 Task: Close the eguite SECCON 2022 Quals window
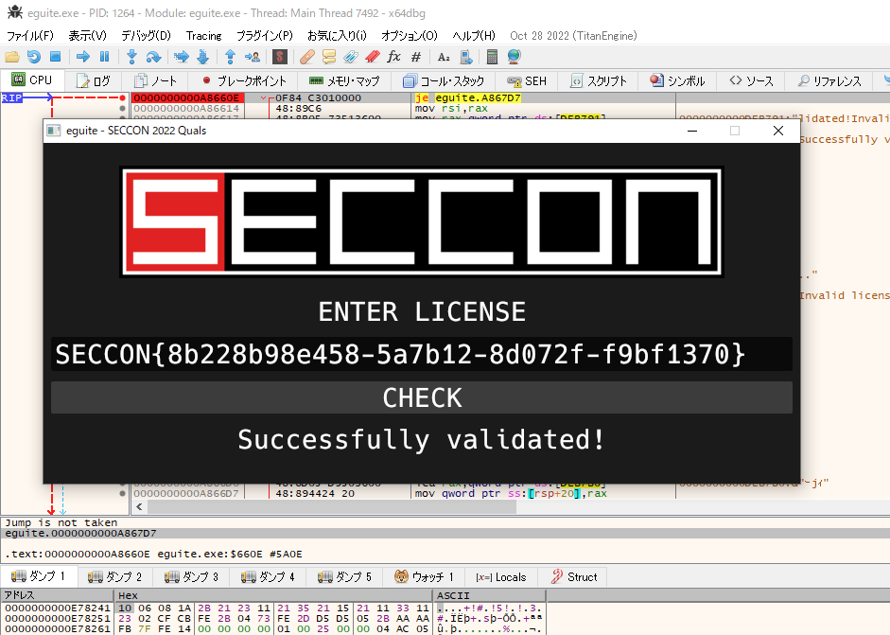pyautogui.click(x=778, y=131)
